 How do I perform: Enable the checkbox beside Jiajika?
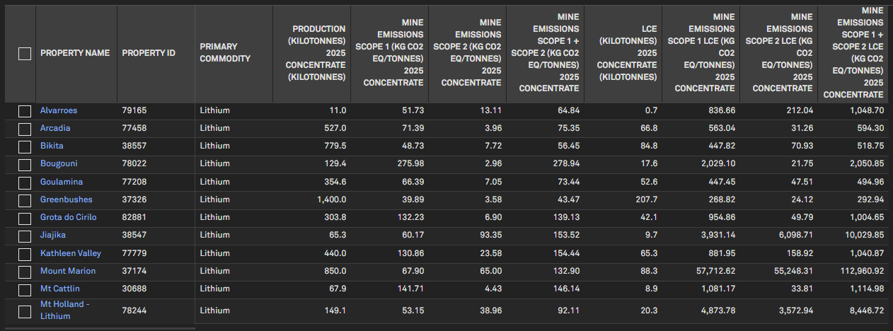(25, 236)
